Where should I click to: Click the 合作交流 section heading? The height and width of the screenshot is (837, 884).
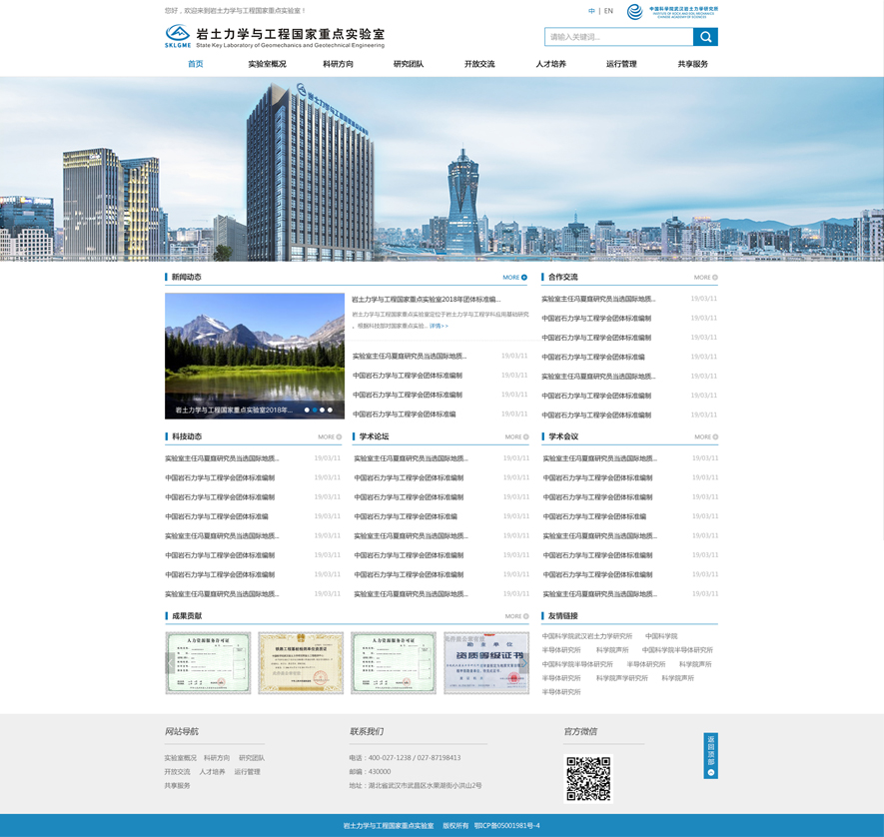tap(562, 277)
